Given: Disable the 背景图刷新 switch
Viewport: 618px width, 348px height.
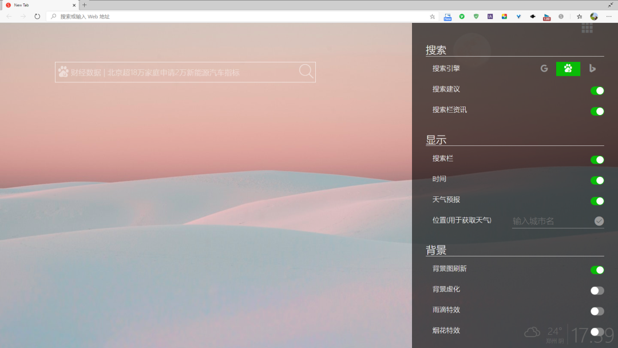Looking at the screenshot, I should (597, 270).
